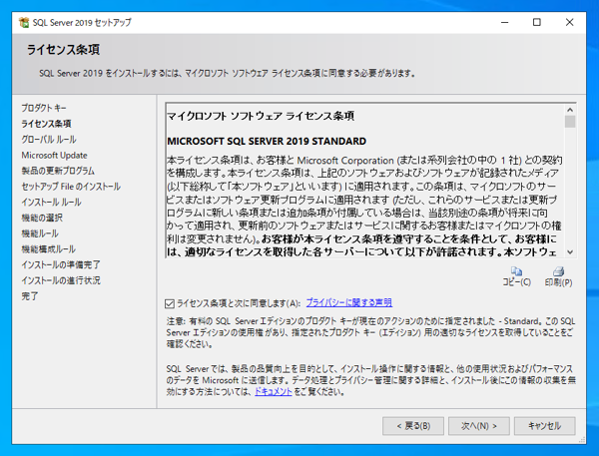
Task: Toggle the ライセンス条項と次に同意します checkbox
Action: (170, 303)
